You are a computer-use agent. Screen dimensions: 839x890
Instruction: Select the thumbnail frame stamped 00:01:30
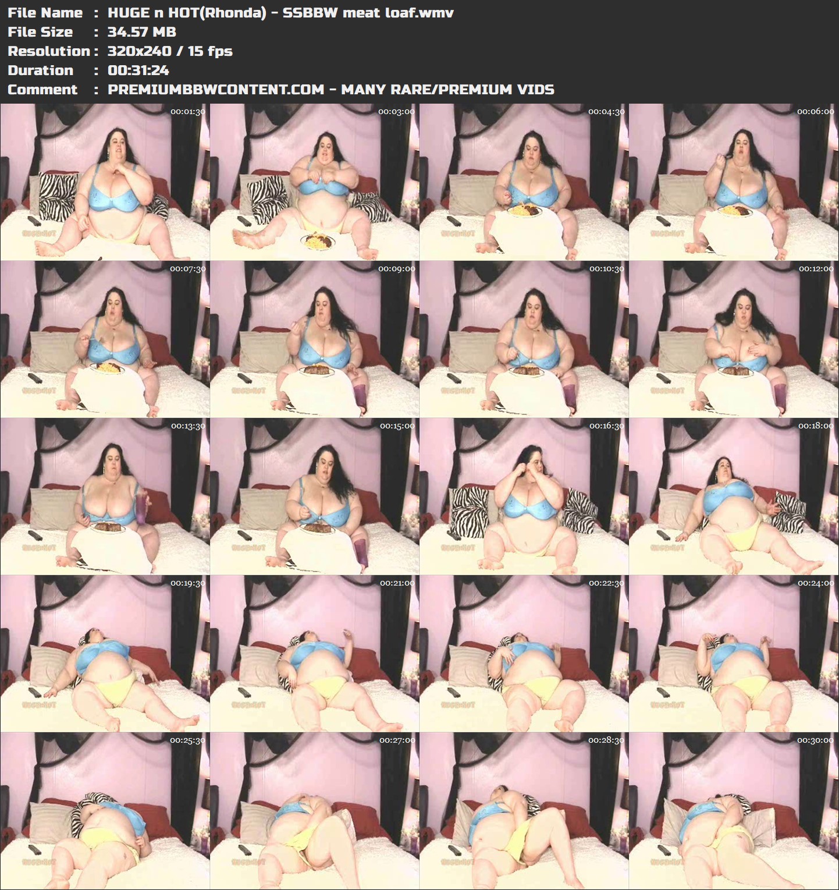click(105, 182)
